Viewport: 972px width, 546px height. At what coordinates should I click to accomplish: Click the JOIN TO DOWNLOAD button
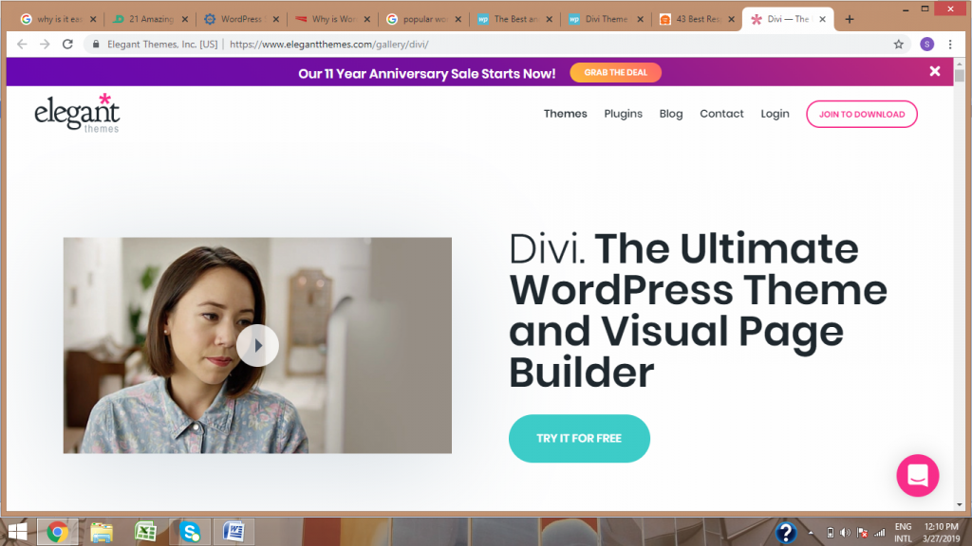click(x=862, y=114)
